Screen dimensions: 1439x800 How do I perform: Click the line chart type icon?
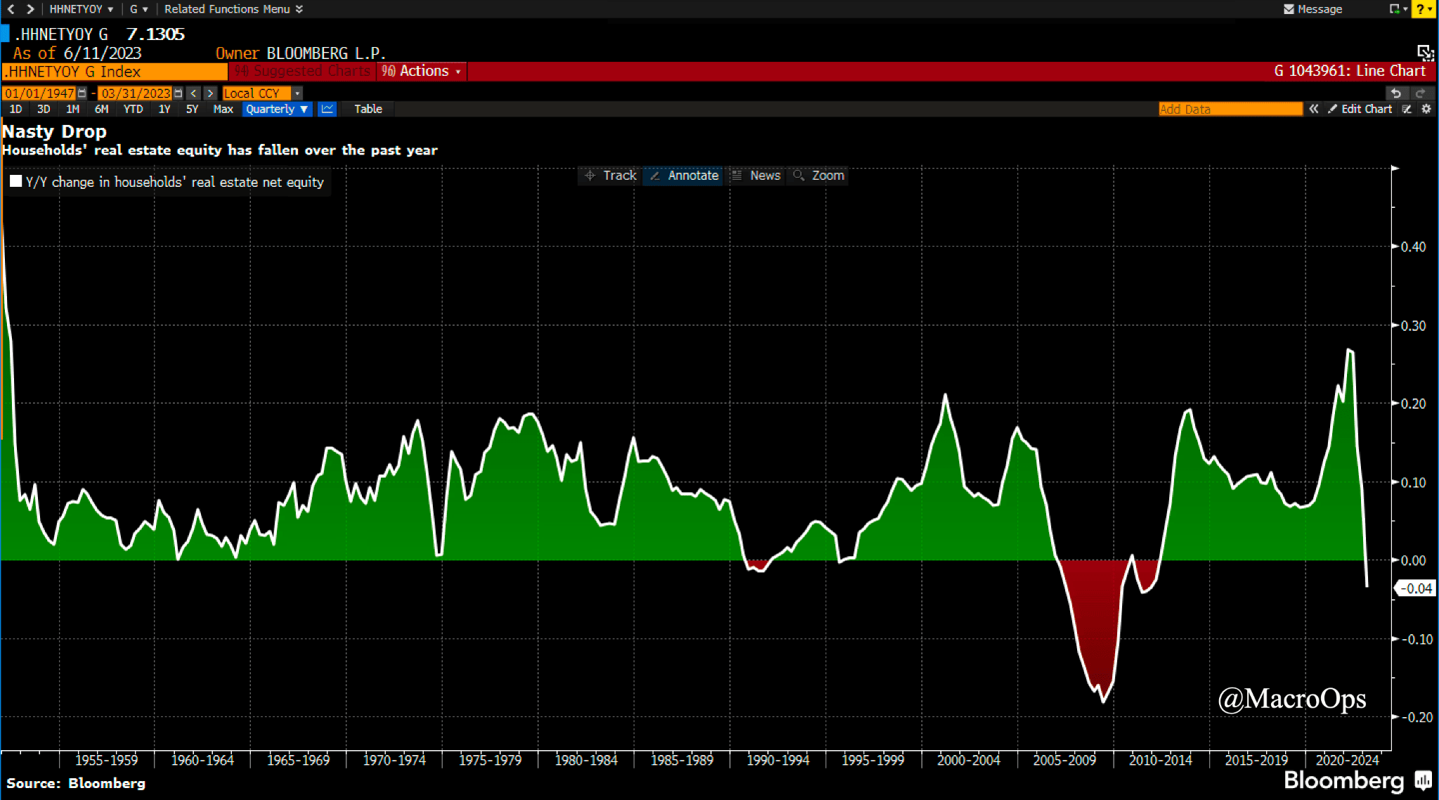327,109
